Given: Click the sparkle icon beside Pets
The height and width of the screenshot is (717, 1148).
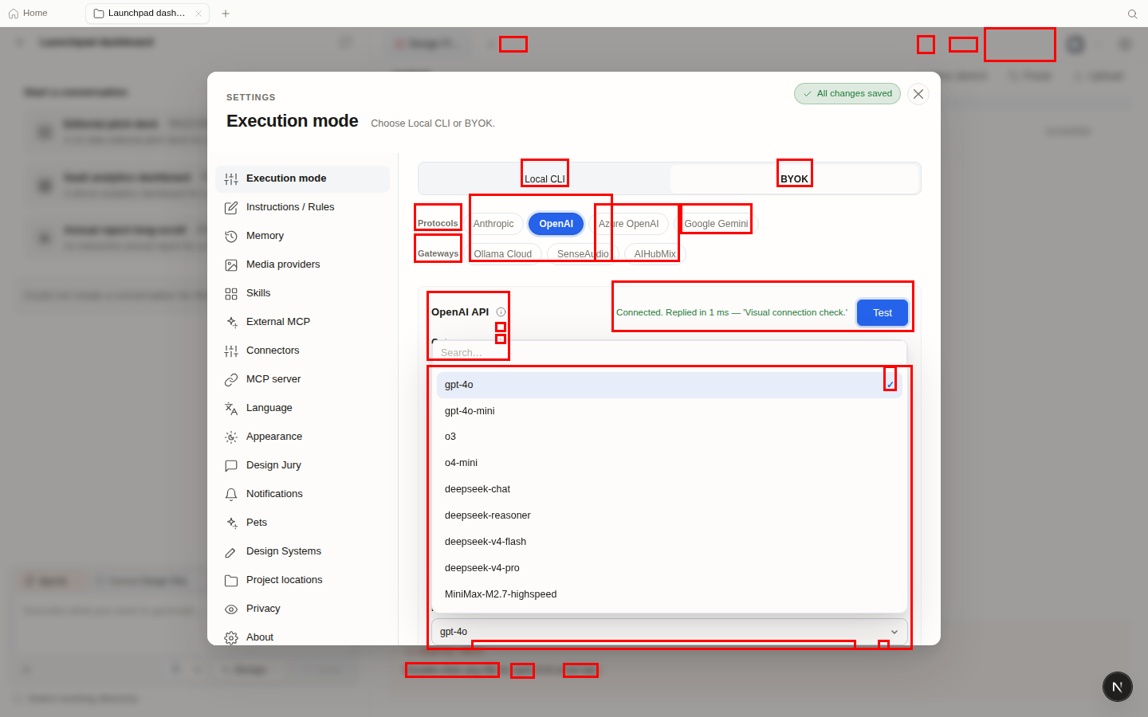Looking at the screenshot, I should pos(231,523).
